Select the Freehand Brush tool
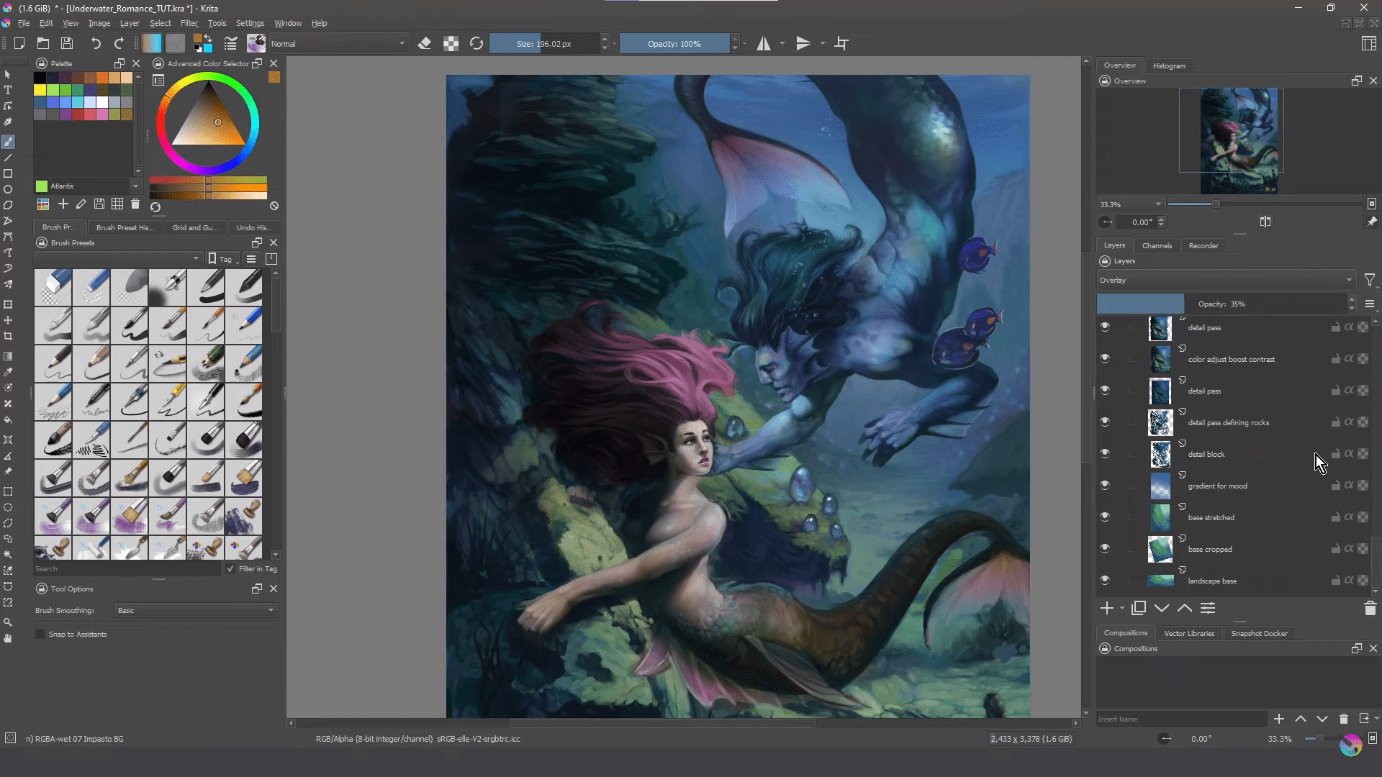1382x777 pixels. 8,142
